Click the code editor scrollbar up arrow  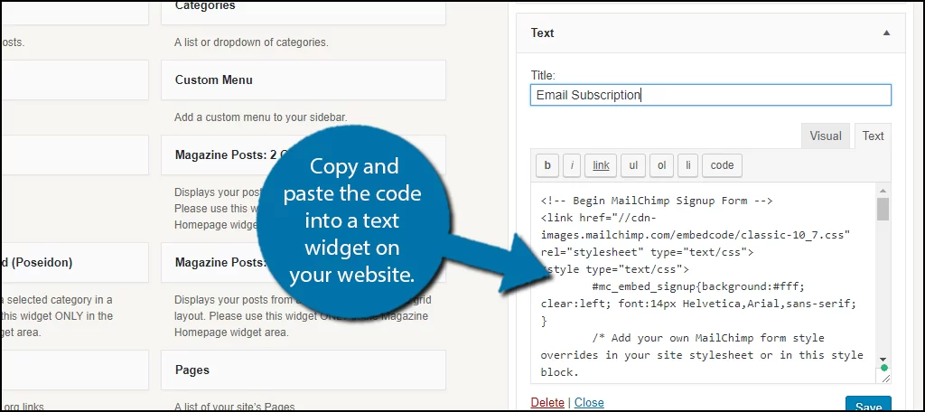click(883, 191)
